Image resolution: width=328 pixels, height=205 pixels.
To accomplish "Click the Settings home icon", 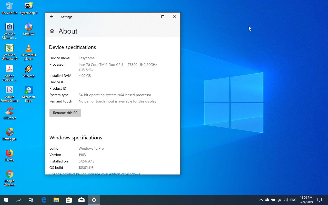I will tap(52, 30).
